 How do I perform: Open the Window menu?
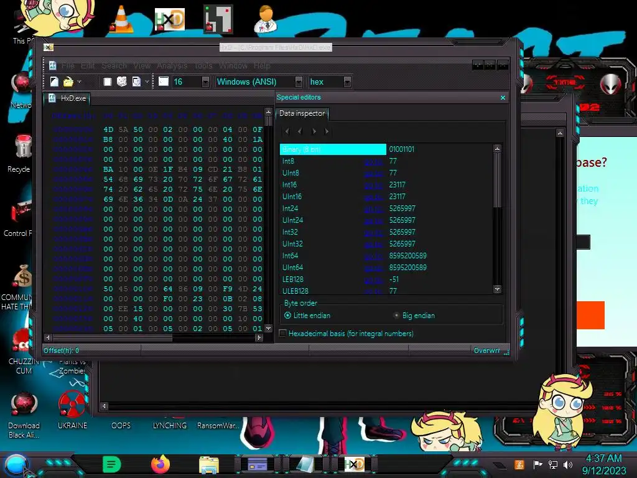(x=233, y=65)
